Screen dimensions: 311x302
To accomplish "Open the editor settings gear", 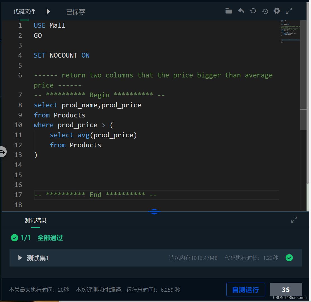I will click(x=277, y=11).
